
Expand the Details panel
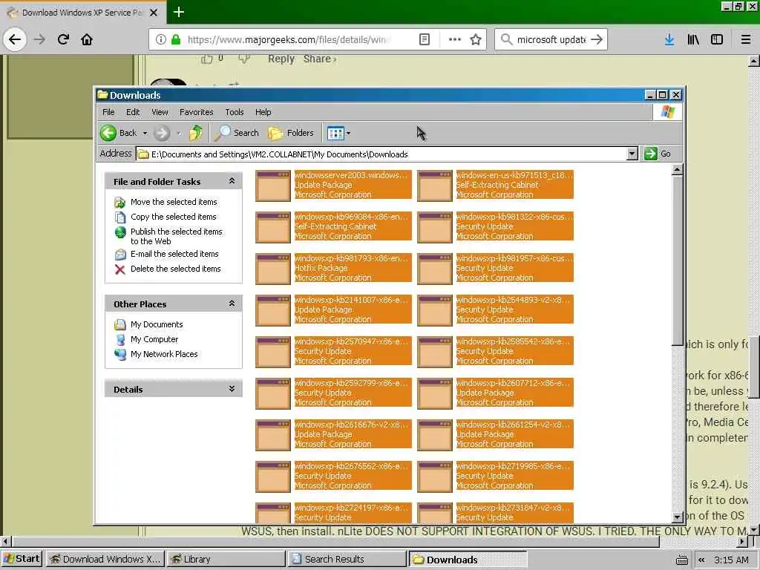pos(232,389)
